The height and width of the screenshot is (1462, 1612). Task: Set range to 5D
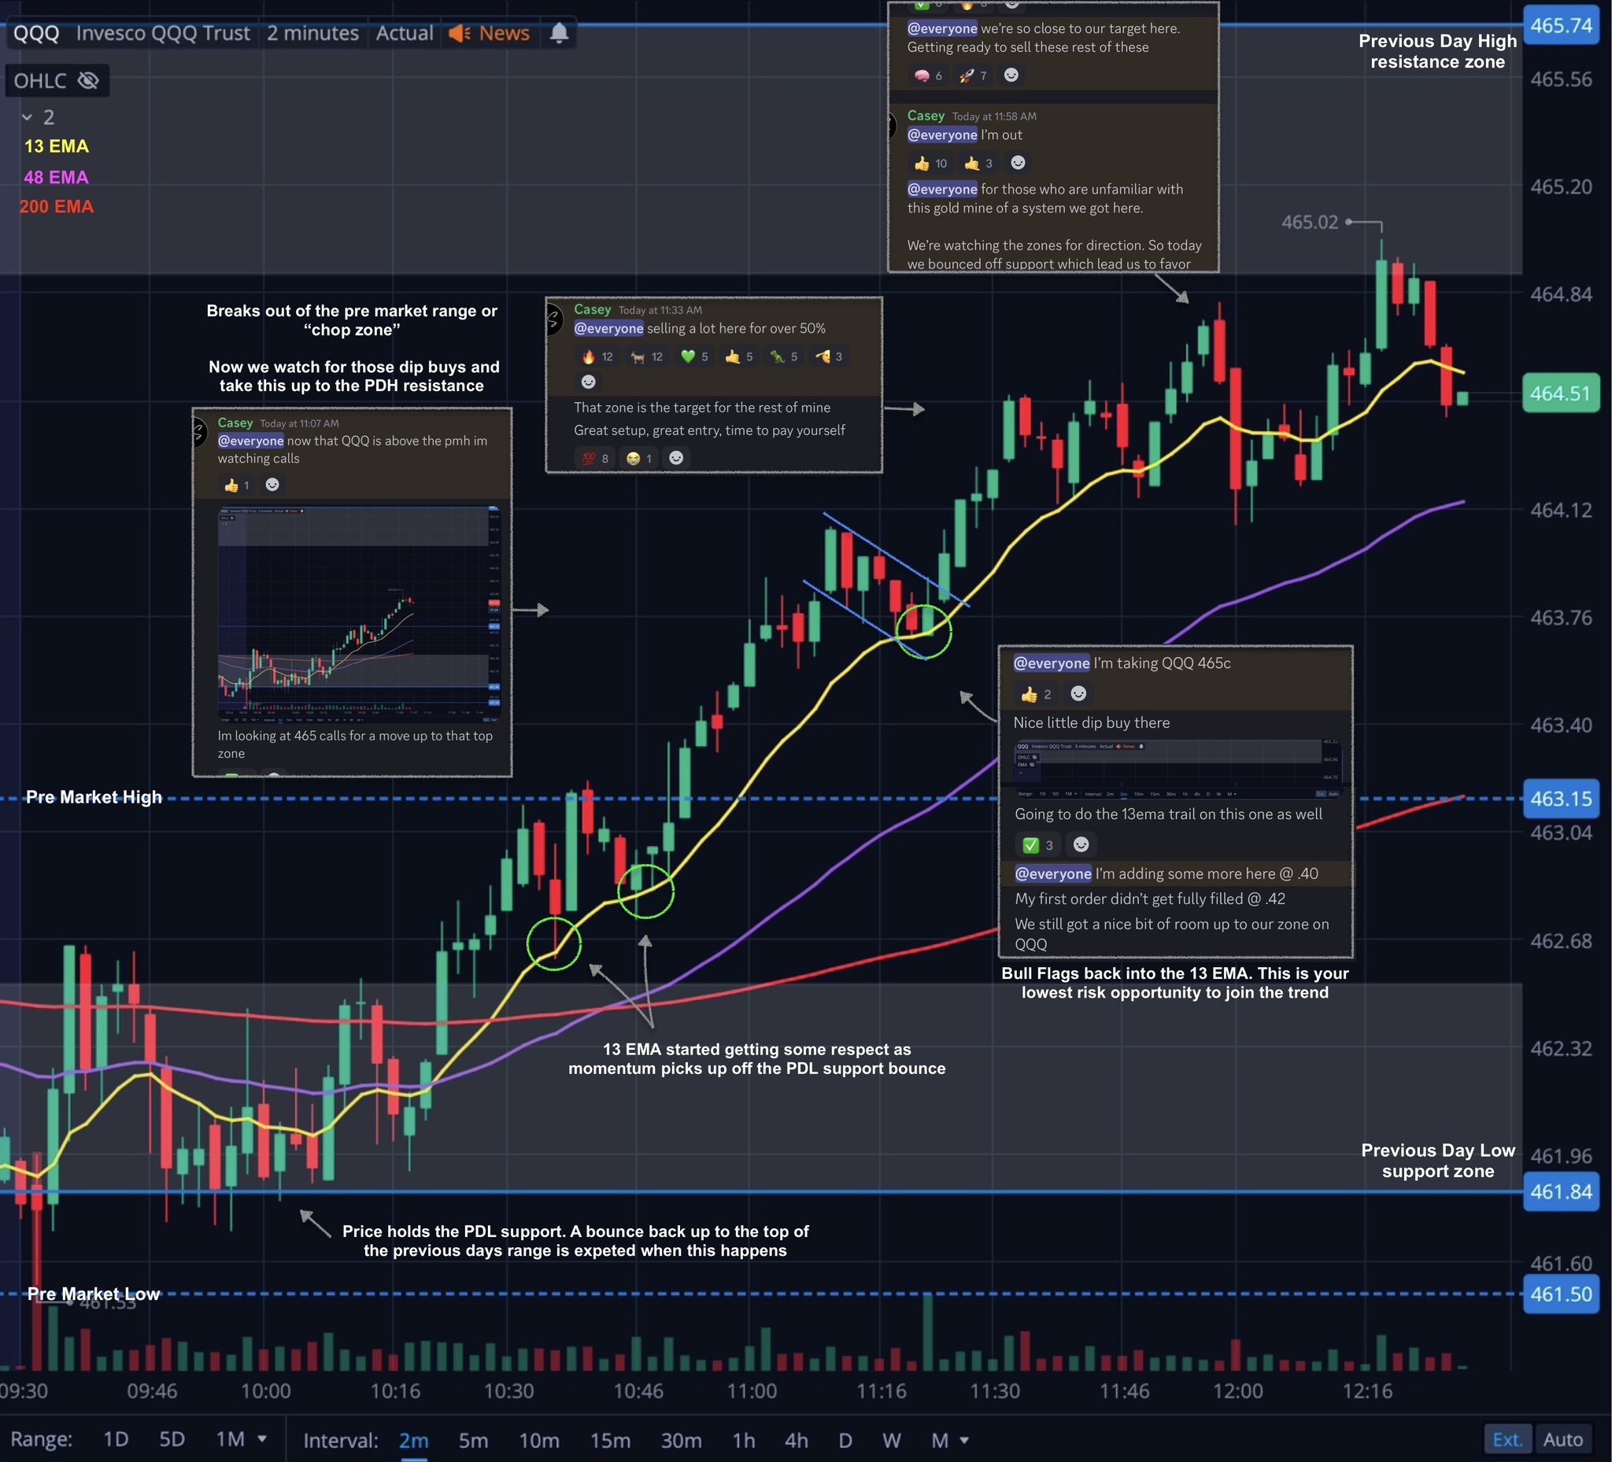tap(172, 1440)
